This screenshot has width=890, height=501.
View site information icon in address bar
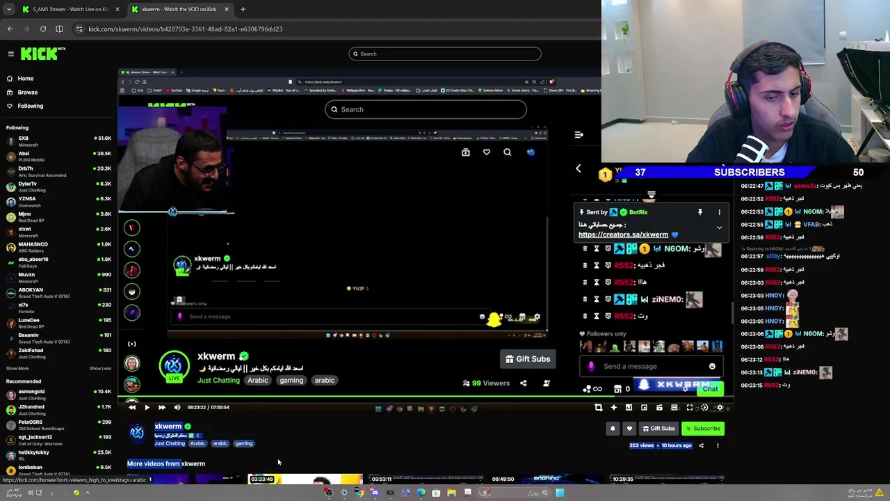[79, 29]
